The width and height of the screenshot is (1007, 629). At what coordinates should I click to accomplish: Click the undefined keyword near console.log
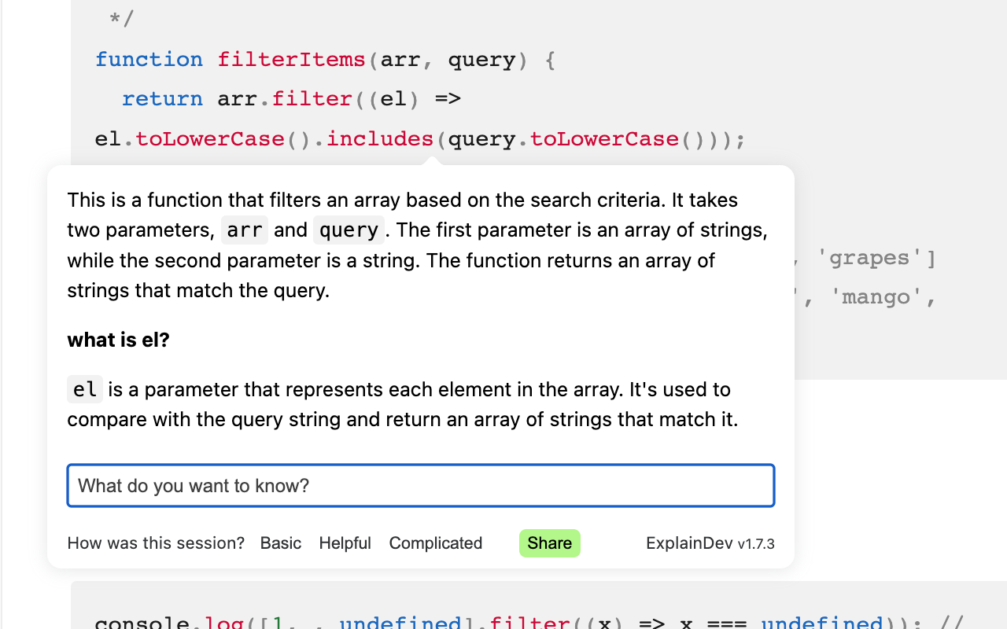tap(401, 622)
